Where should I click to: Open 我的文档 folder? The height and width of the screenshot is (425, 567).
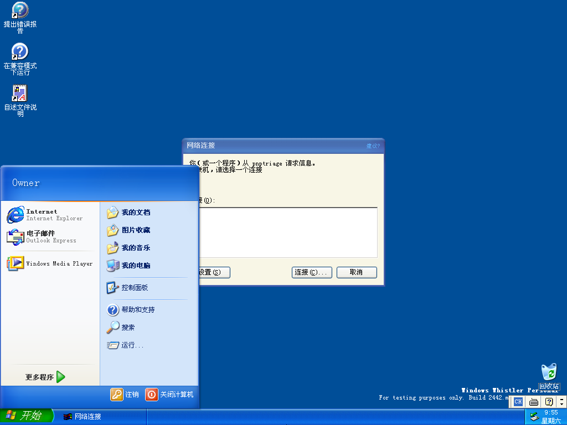tap(128, 212)
